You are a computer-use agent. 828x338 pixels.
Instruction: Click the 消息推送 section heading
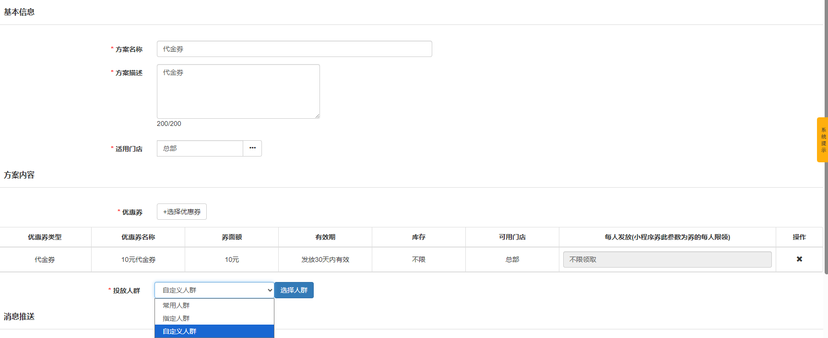19,316
